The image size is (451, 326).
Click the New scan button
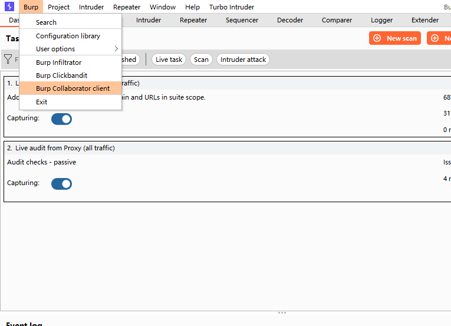395,38
